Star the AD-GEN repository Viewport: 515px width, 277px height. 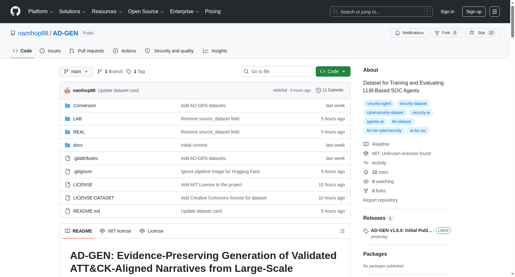tap(482, 33)
